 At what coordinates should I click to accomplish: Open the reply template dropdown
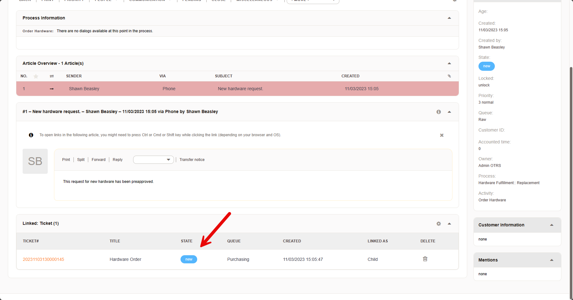153,160
